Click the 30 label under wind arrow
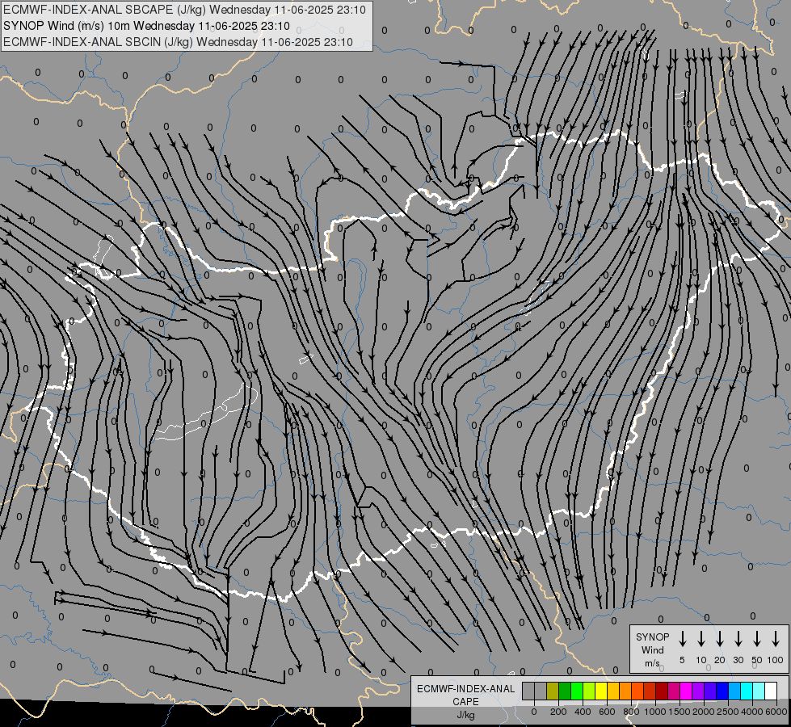Viewport: 791px width, 727px height. 738,660
